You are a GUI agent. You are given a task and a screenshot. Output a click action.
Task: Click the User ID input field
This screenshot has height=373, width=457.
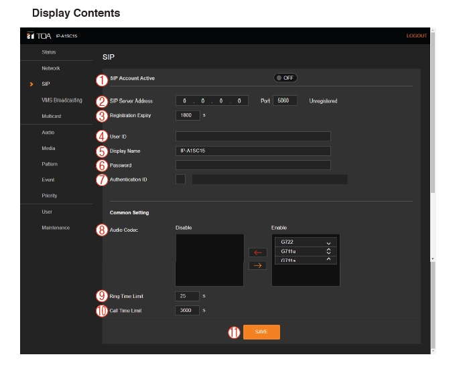click(x=253, y=137)
